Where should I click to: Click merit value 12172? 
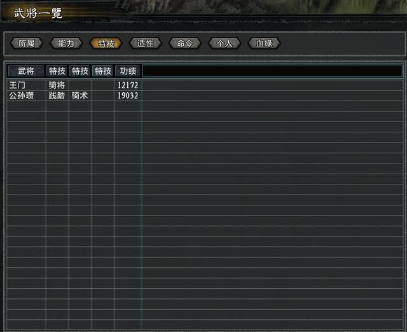click(x=128, y=85)
